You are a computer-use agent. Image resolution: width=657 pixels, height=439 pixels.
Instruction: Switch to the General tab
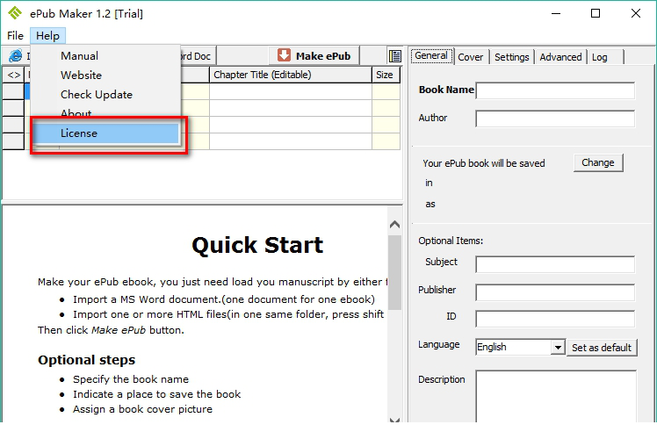[431, 55]
